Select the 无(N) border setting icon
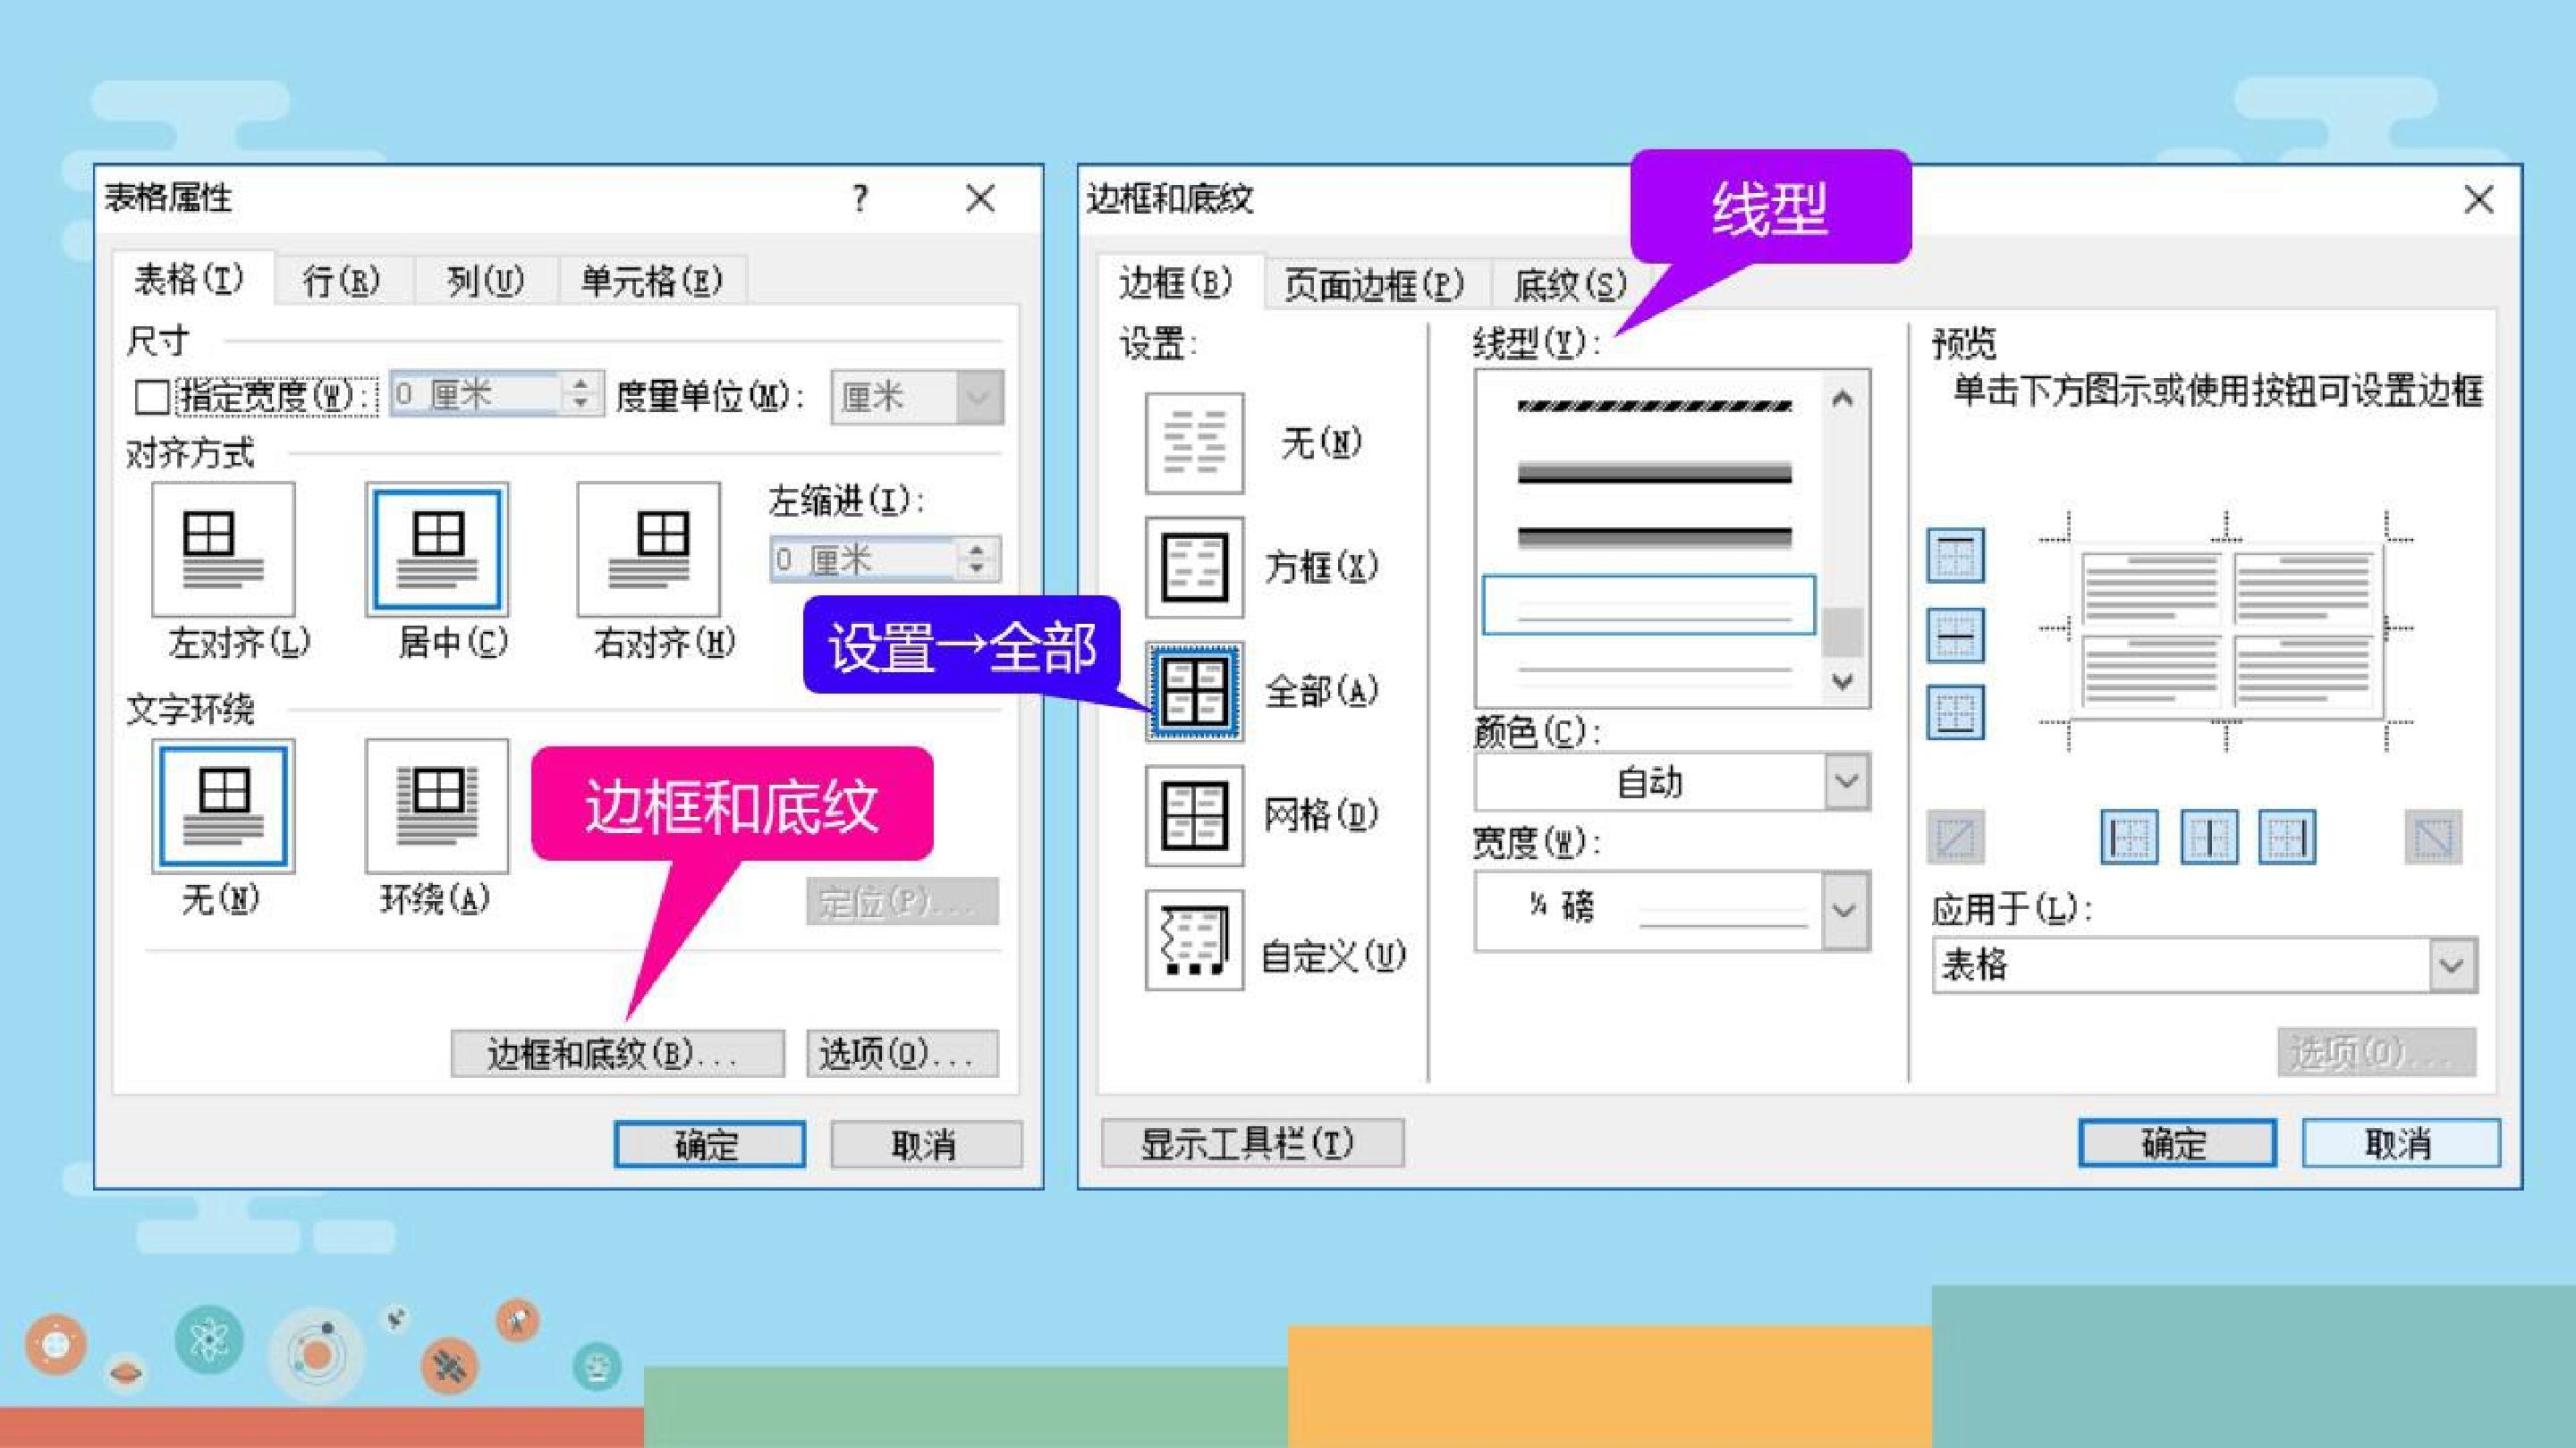The image size is (2576, 1448). coord(1194,442)
